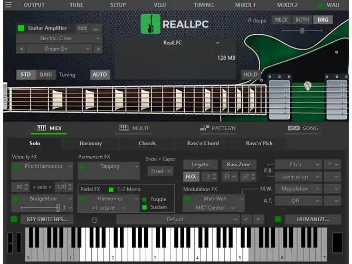352x264 pixels.
Task: Click the guitar pick icon on strings
Action: (308, 86)
